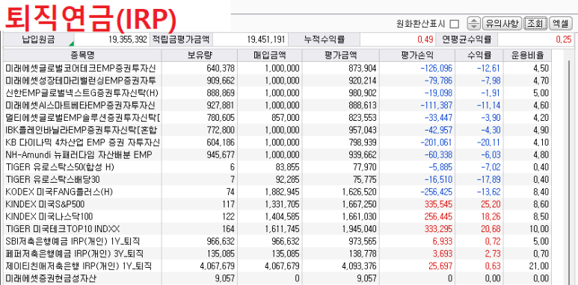Click the 수익률 value 25.20

pyautogui.click(x=491, y=204)
